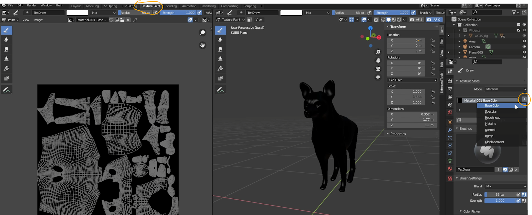Open the Brush dropdown in viewport header
Image resolution: width=532 pixels, height=215 pixels.
click(x=425, y=13)
